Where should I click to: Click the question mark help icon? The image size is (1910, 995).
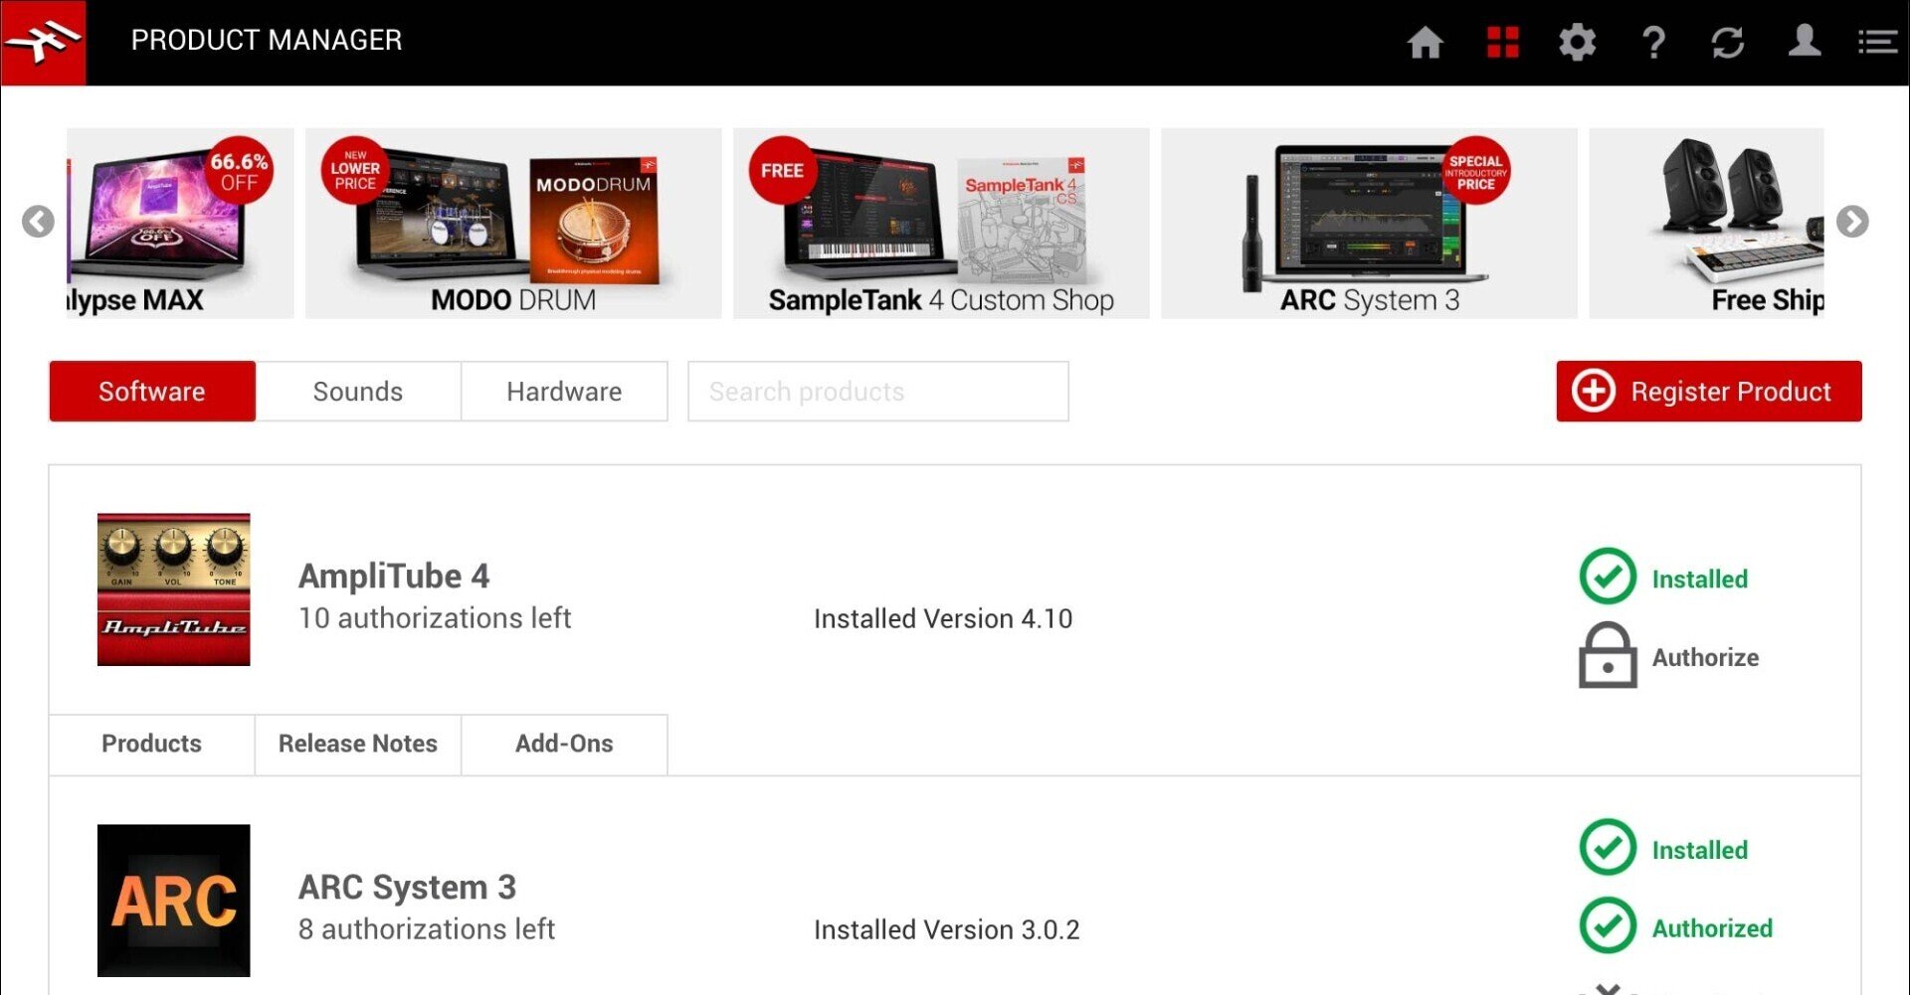(x=1653, y=43)
